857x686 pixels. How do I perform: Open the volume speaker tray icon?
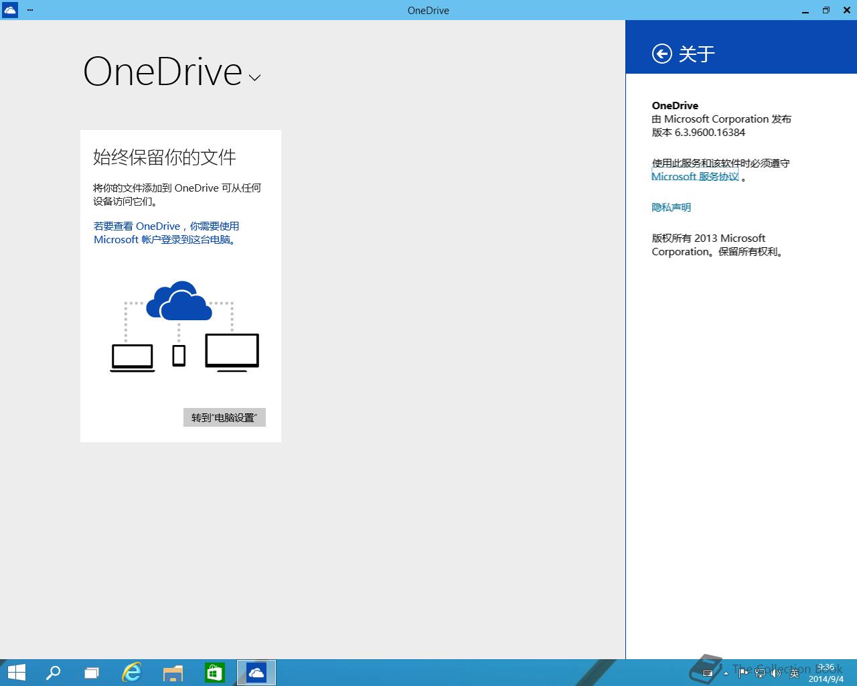[777, 673]
